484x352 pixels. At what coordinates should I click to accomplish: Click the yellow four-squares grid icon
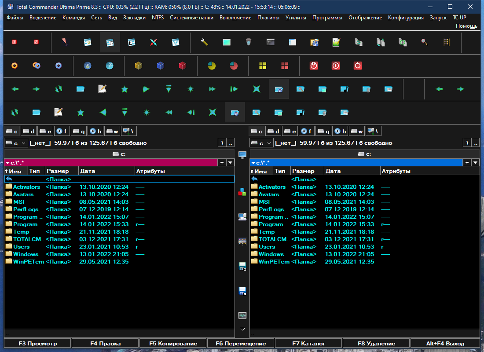(x=263, y=66)
